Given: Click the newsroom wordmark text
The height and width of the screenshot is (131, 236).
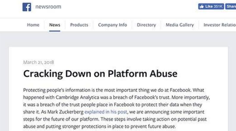Looking at the screenshot, I should (x=48, y=7).
